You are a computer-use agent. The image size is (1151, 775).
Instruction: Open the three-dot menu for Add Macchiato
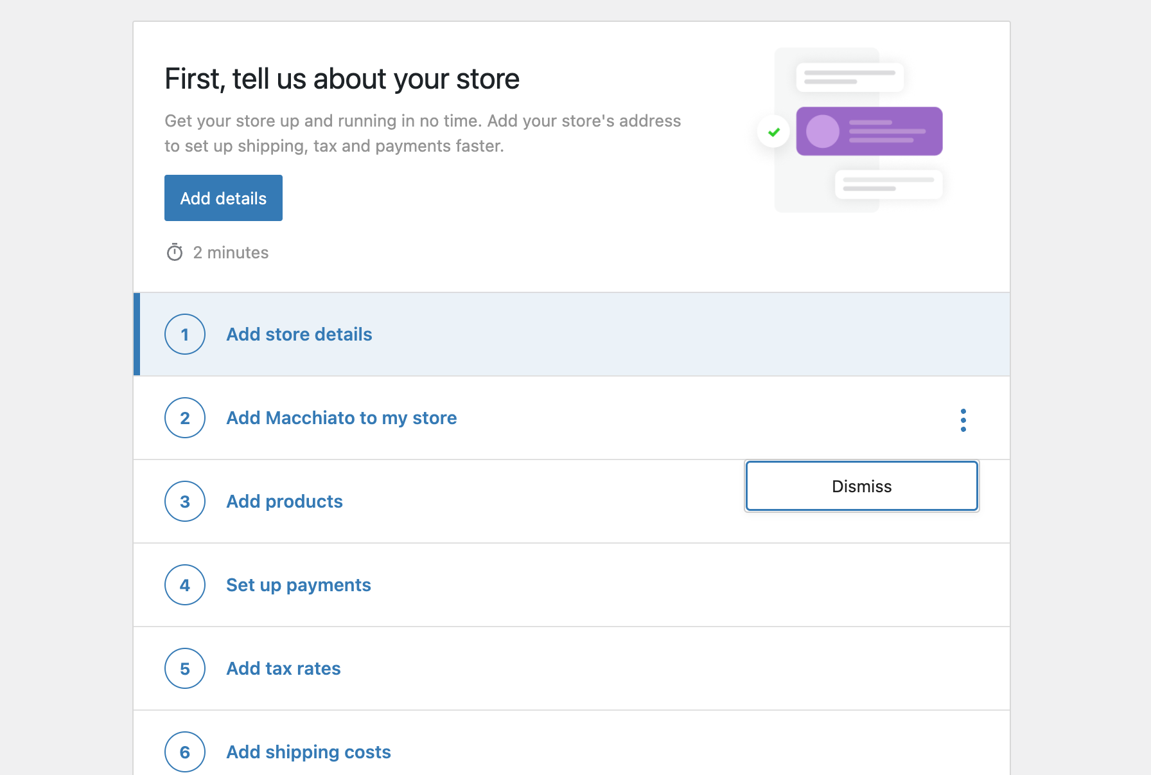(963, 420)
